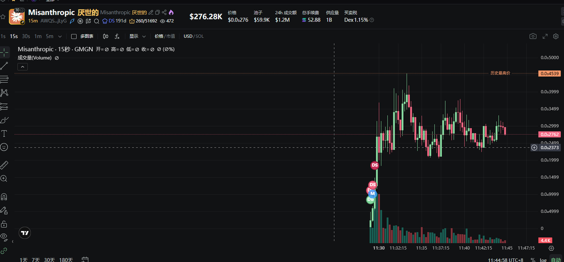Open the candle chart type selector
The width and height of the screenshot is (564, 262).
106,36
